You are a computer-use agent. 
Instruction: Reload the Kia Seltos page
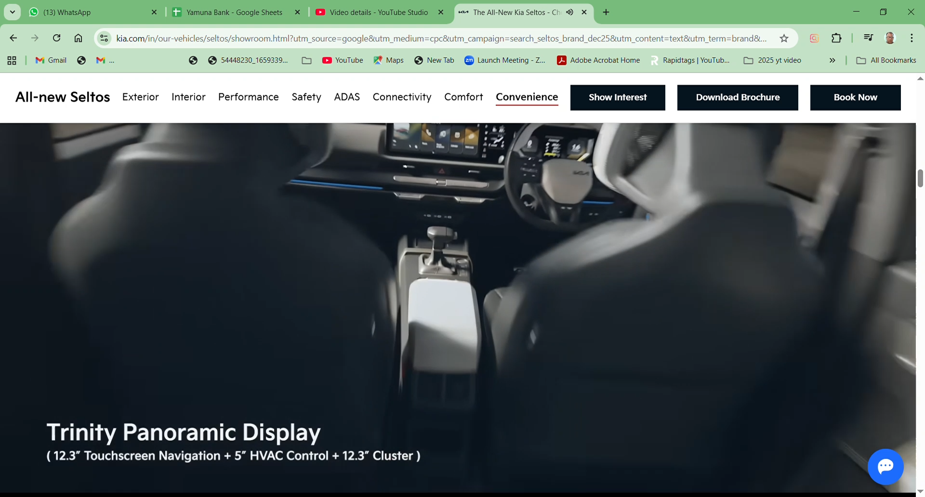pyautogui.click(x=56, y=38)
